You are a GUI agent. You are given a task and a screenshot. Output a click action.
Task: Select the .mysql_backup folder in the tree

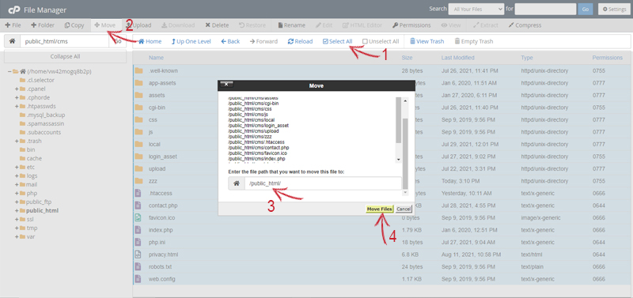coord(45,115)
